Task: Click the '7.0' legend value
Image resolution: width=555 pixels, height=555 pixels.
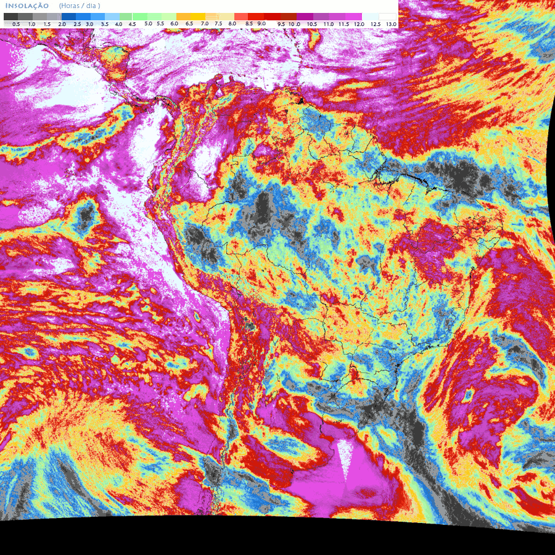Action: pyautogui.click(x=205, y=23)
